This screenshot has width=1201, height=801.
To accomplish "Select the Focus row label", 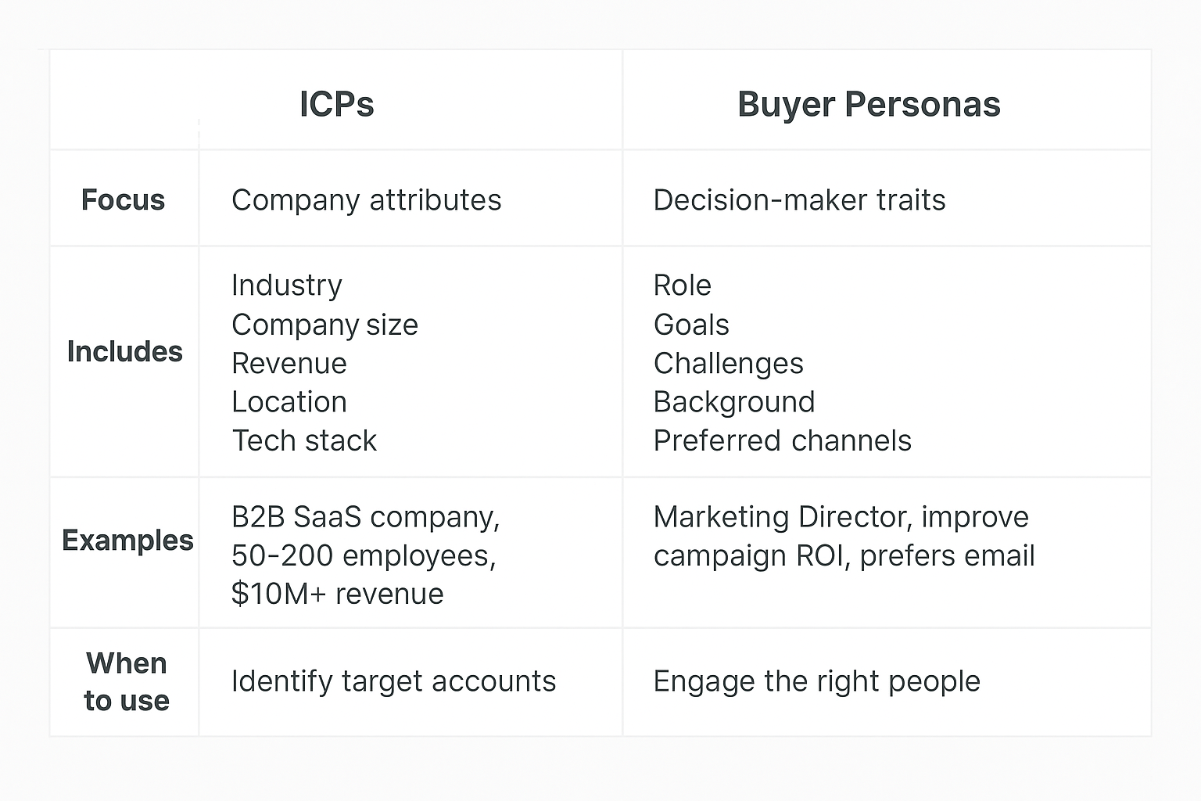I will [124, 200].
